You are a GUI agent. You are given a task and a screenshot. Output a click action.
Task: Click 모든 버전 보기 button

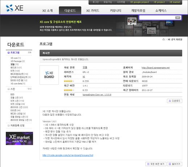click(x=156, y=164)
